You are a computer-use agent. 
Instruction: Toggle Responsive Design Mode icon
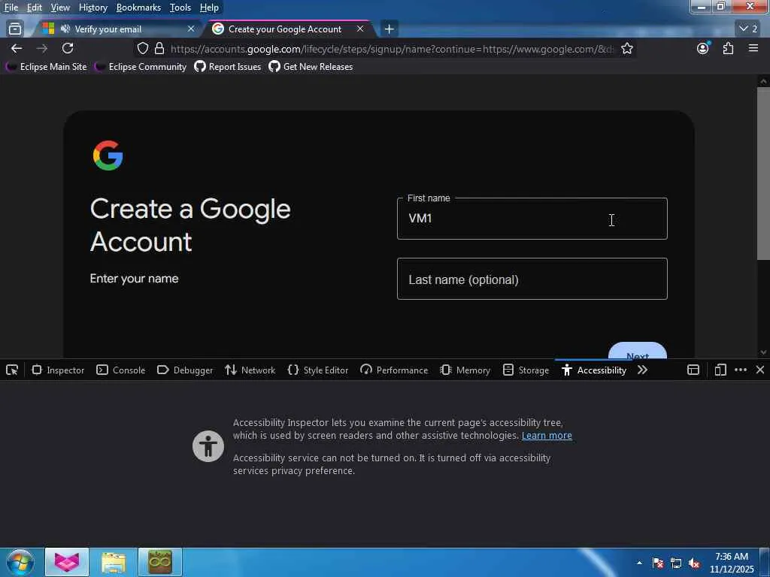[x=720, y=370]
